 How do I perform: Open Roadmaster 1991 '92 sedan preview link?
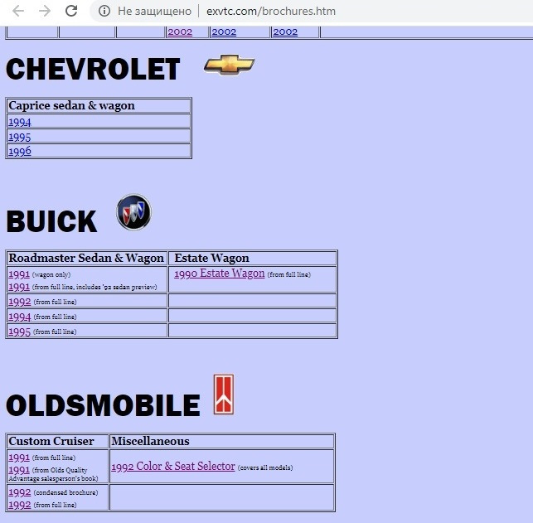19,287
